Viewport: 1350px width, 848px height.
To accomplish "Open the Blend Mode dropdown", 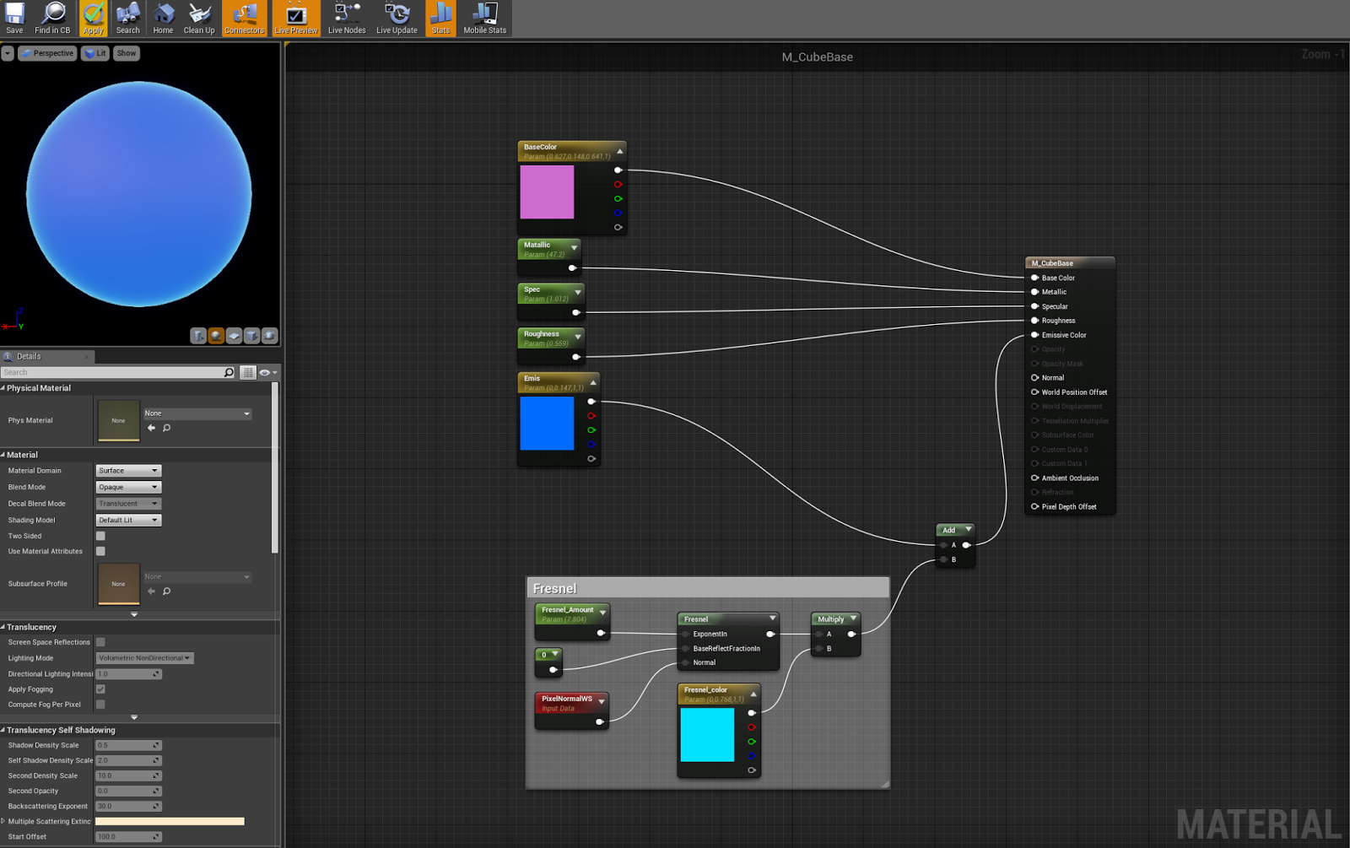I will click(x=127, y=487).
